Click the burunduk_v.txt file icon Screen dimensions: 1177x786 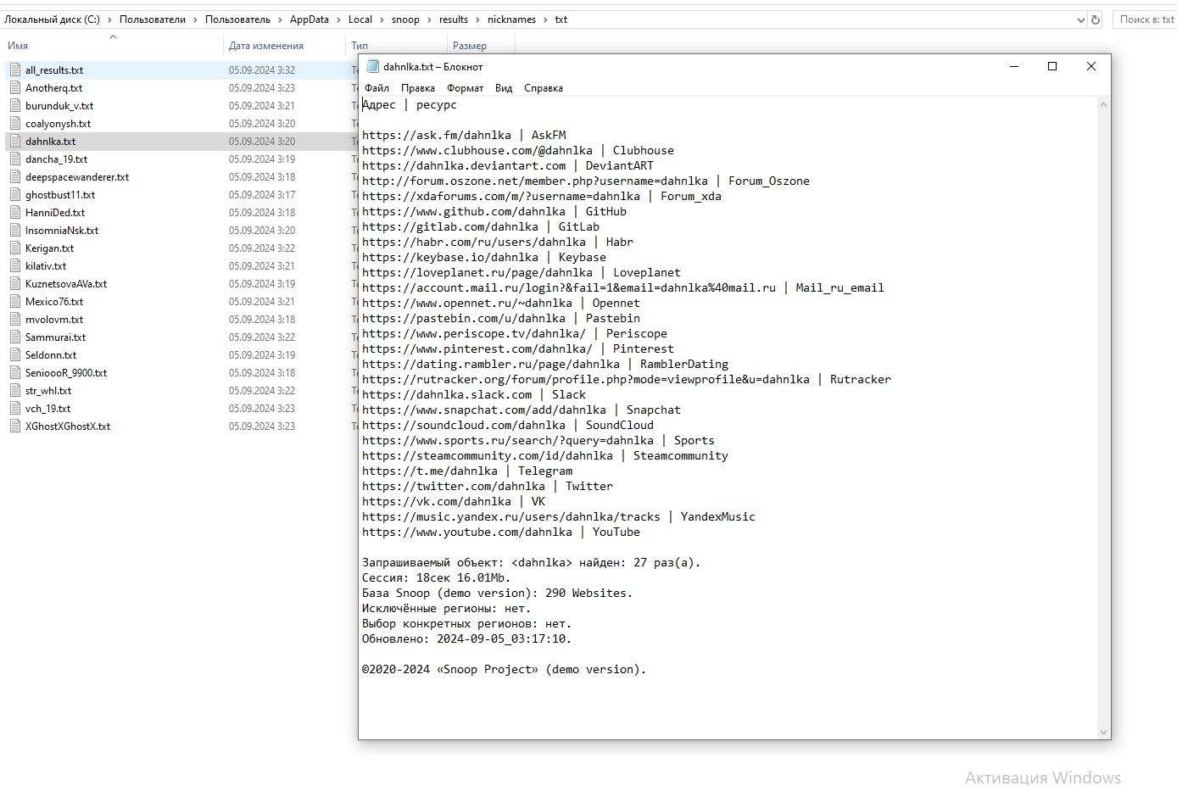tap(15, 105)
